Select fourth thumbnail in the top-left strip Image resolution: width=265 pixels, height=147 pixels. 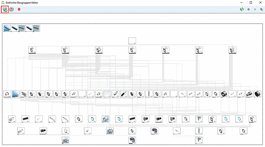tap(29, 28)
